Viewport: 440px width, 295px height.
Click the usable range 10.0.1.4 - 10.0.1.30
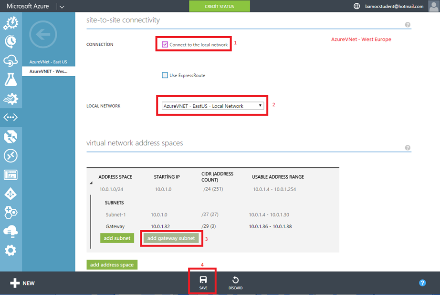click(x=269, y=214)
